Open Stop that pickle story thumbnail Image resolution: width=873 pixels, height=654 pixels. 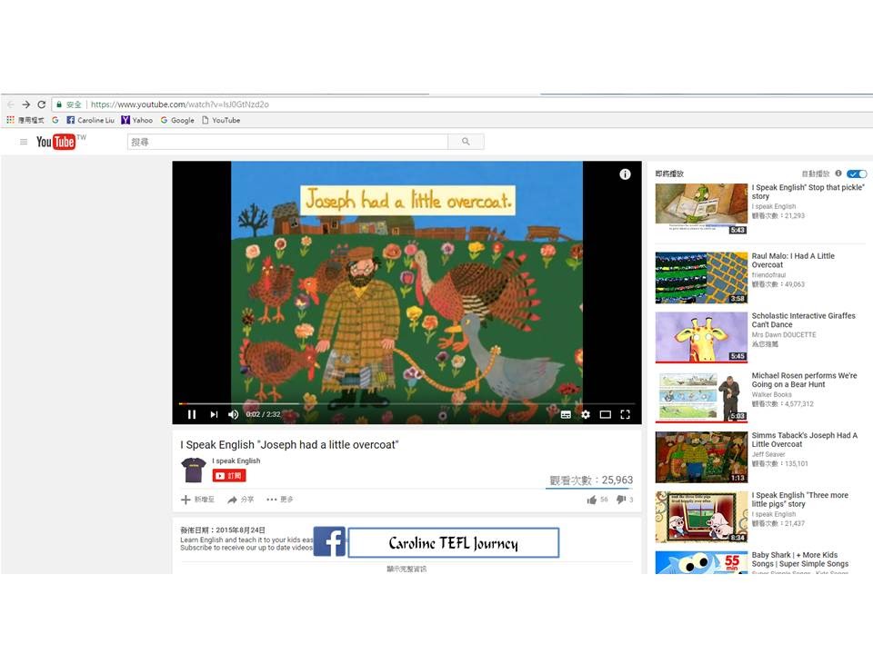pyautogui.click(x=701, y=209)
